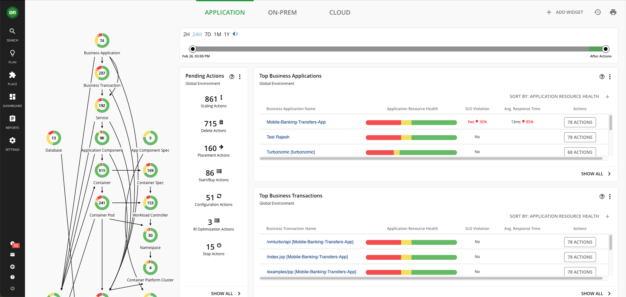This screenshot has height=297, width=626.
Task: Select the 2H time range
Action: tap(186, 34)
